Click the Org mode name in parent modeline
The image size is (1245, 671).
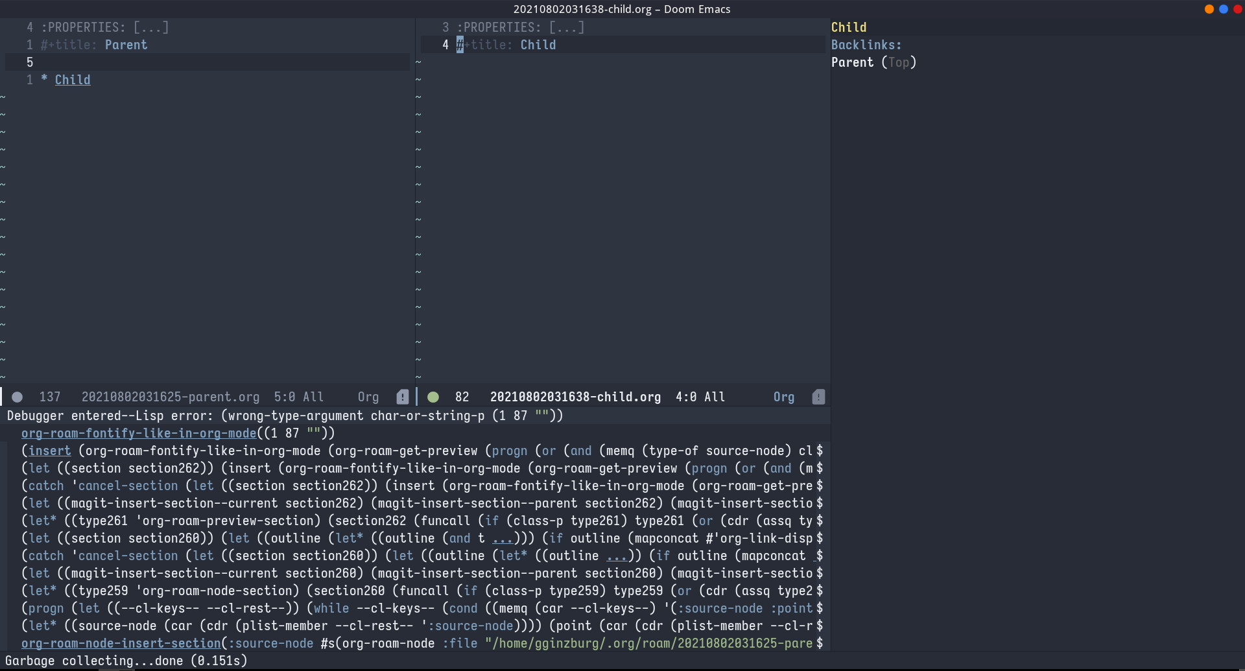tap(368, 396)
